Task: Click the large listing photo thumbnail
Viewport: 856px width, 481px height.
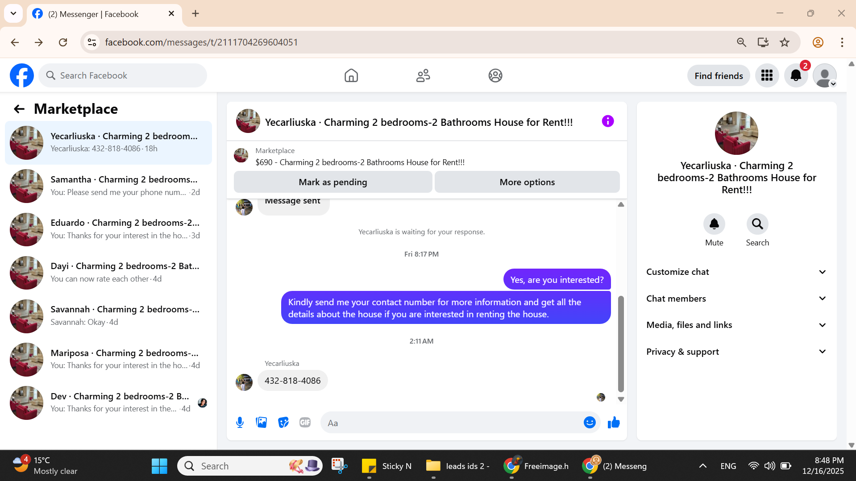Action: tap(736, 133)
